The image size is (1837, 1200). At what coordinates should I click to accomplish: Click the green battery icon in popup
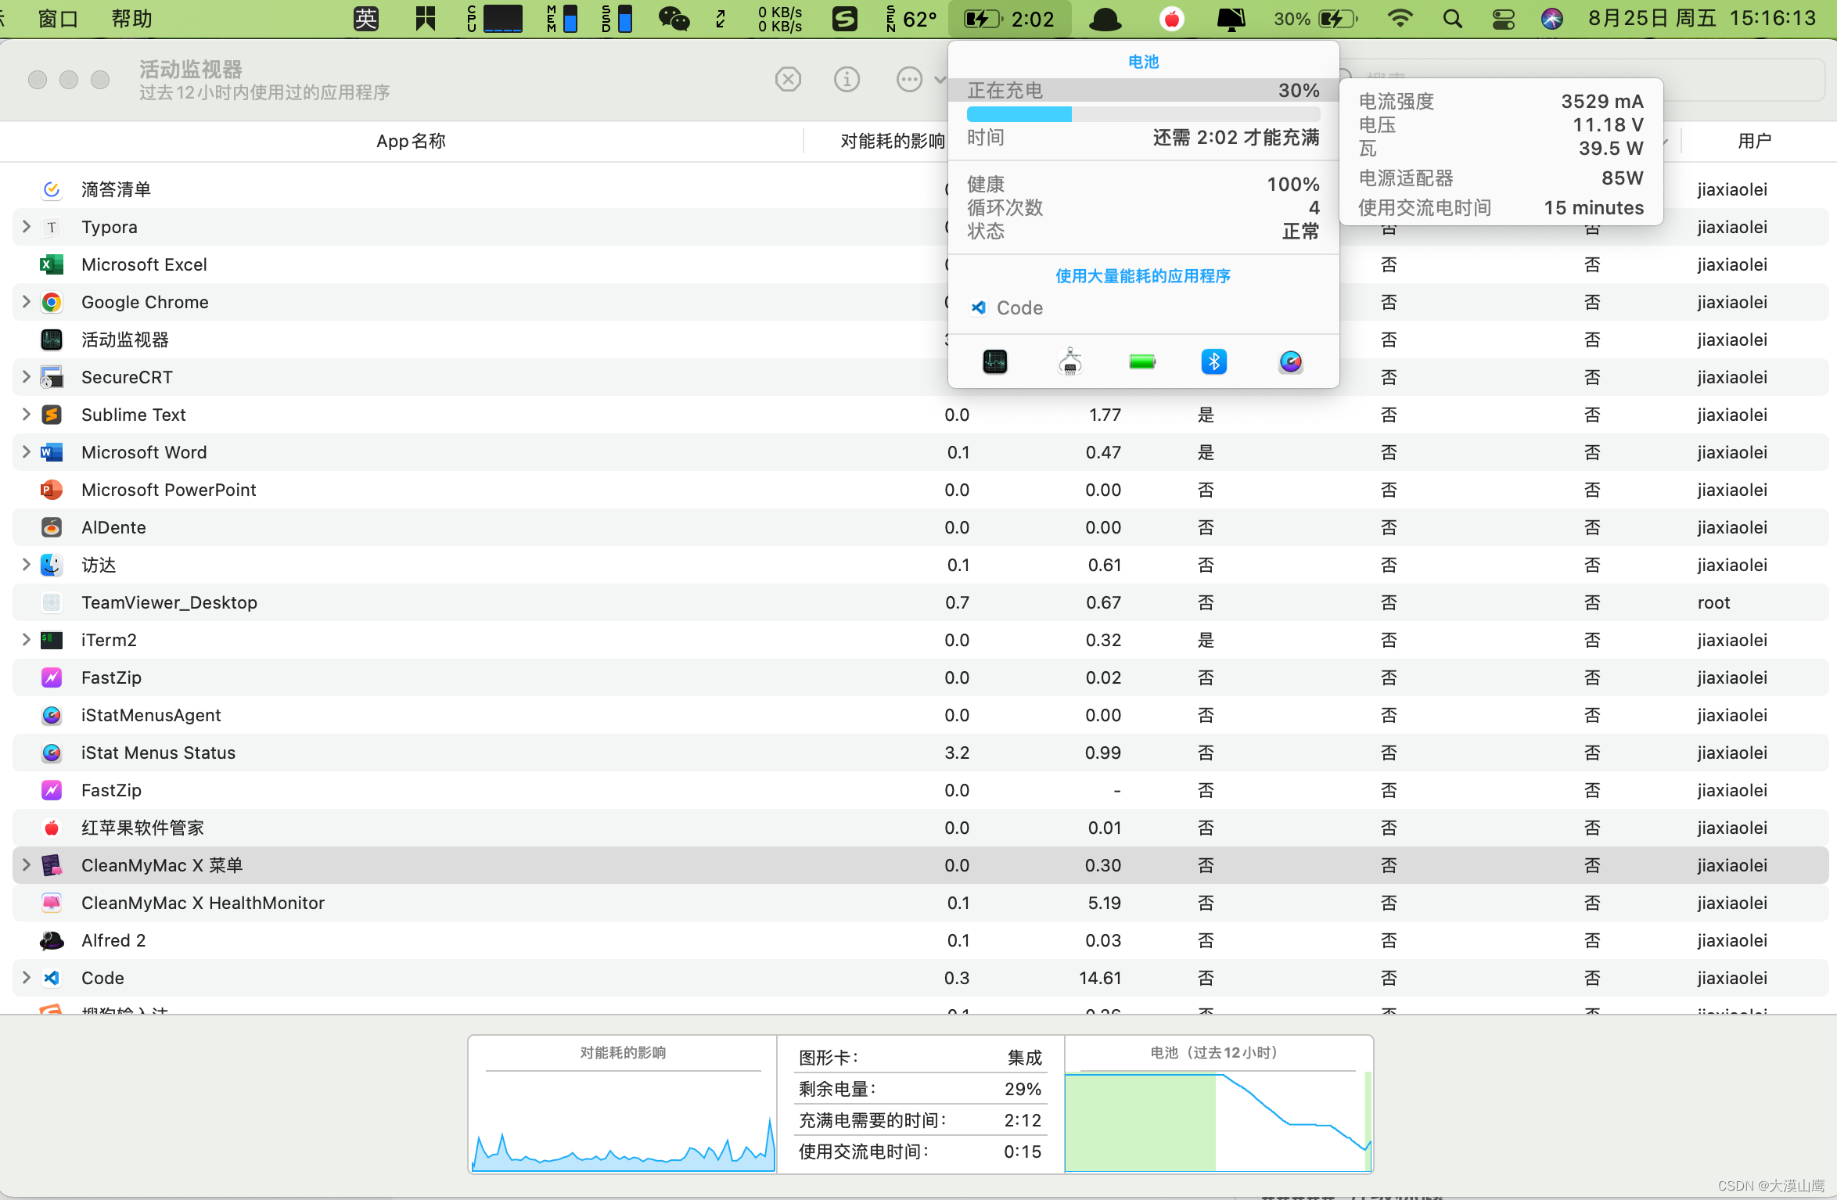click(1142, 361)
